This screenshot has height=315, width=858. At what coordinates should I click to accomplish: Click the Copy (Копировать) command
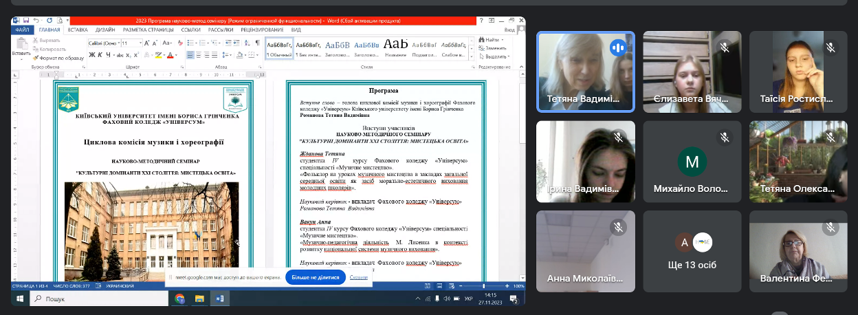49,49
